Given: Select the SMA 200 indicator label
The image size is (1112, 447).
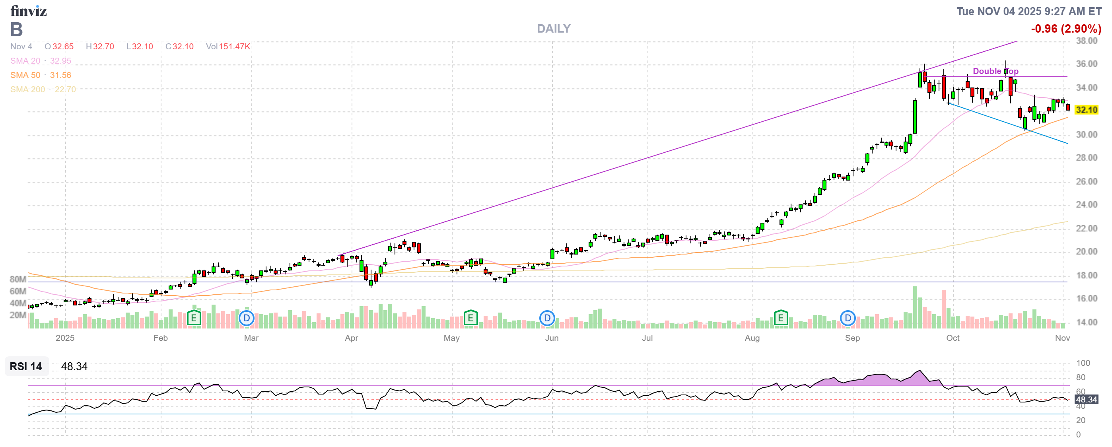Looking at the screenshot, I should (27, 89).
